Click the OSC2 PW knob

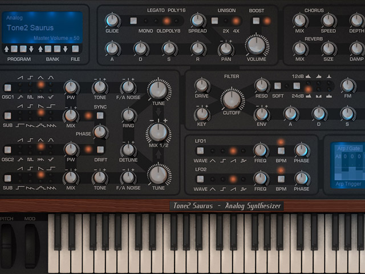71,150
